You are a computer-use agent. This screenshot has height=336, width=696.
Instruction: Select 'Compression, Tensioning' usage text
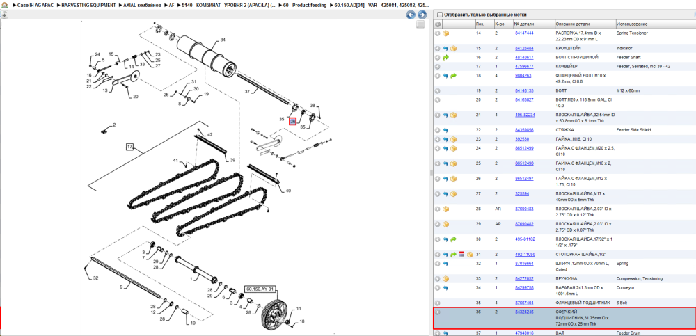coord(640,279)
